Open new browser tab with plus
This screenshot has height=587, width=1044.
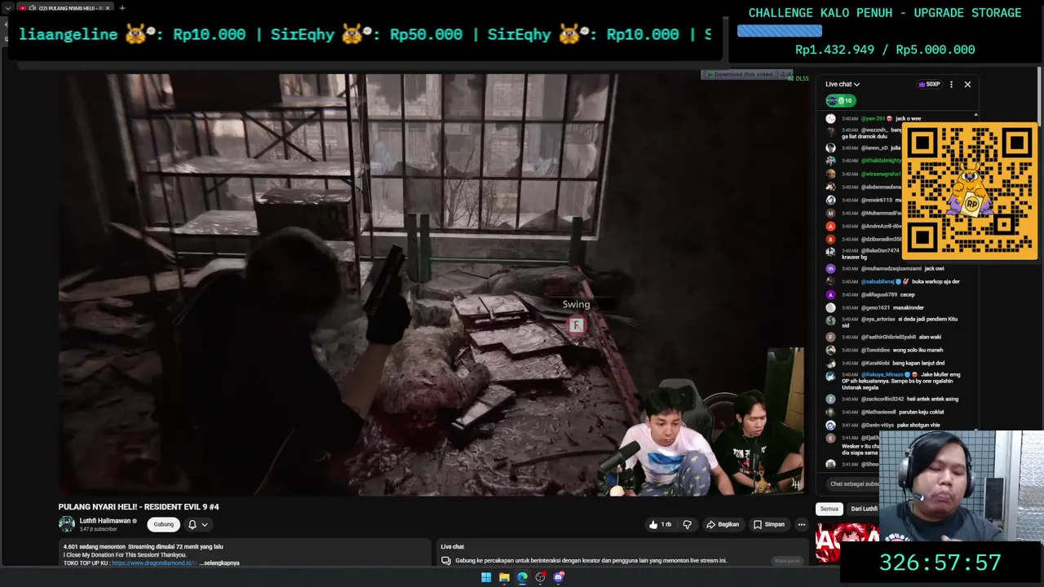[122, 8]
